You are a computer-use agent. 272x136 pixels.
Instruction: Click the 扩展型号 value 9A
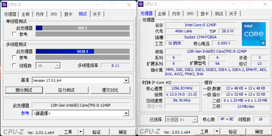pyautogui.click(x=217, y=63)
